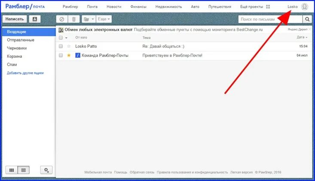Tick checkbox for Команда Рамблер-Почты message

tap(61, 55)
